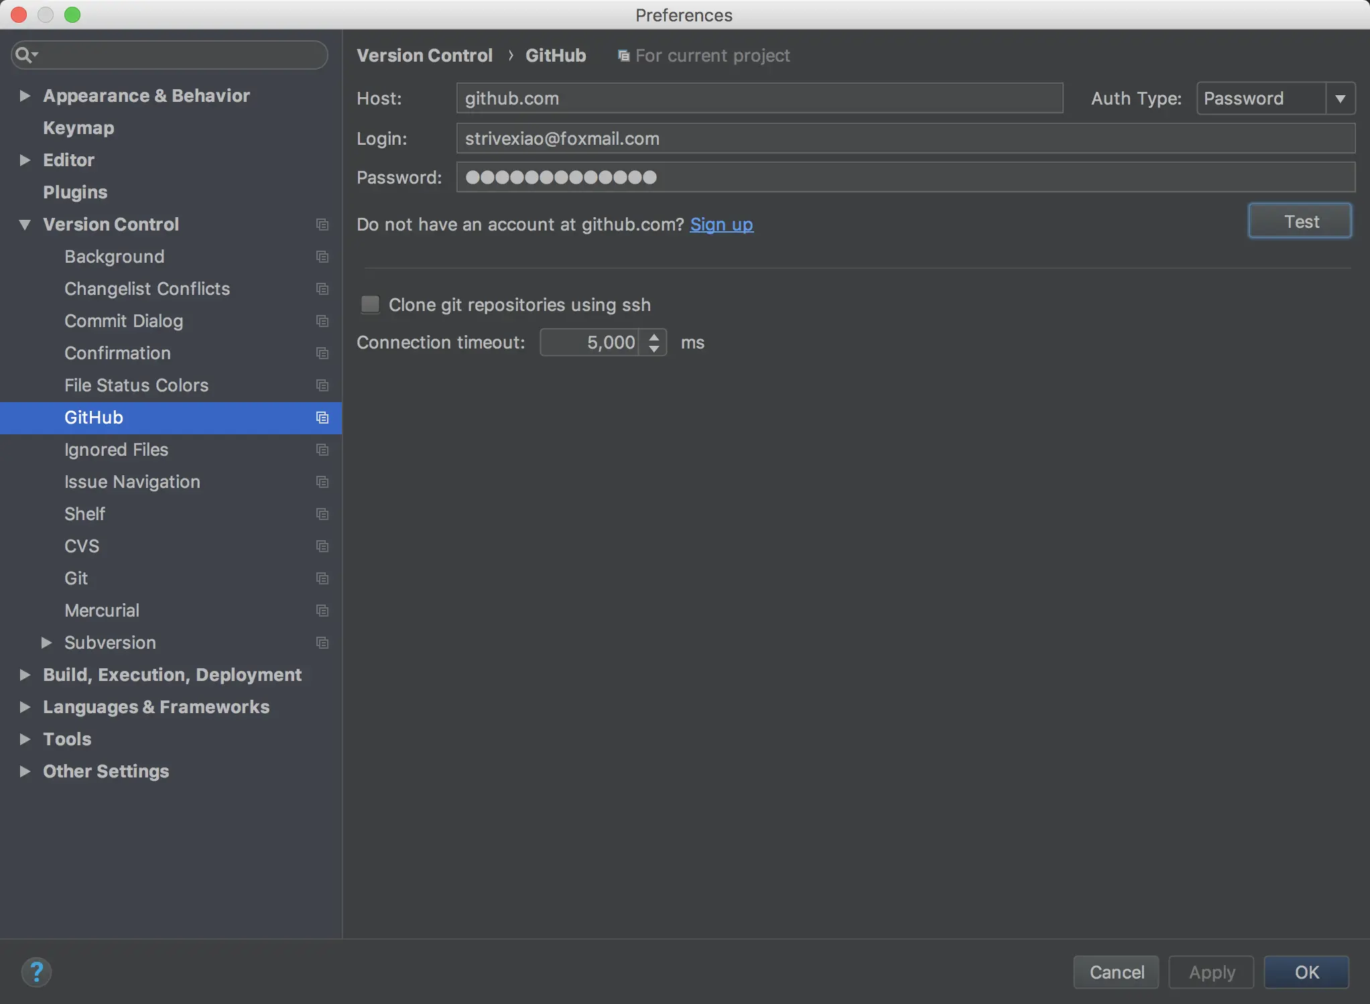Click the search magnifier icon in settings
Image resolution: width=1370 pixels, height=1004 pixels.
24,55
